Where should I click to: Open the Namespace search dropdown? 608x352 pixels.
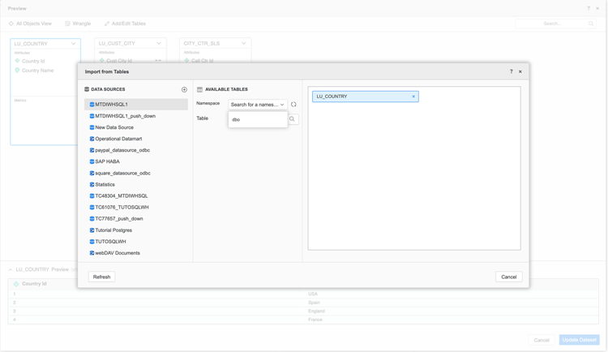257,105
